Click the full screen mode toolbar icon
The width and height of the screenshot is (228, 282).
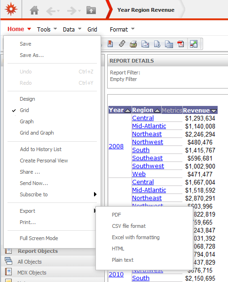[x=194, y=44]
